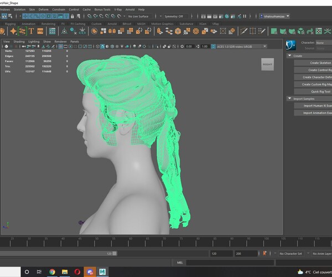This screenshot has height=277, width=332.
Task: Toggle the viewport resolution gate button
Action: coord(70,47)
